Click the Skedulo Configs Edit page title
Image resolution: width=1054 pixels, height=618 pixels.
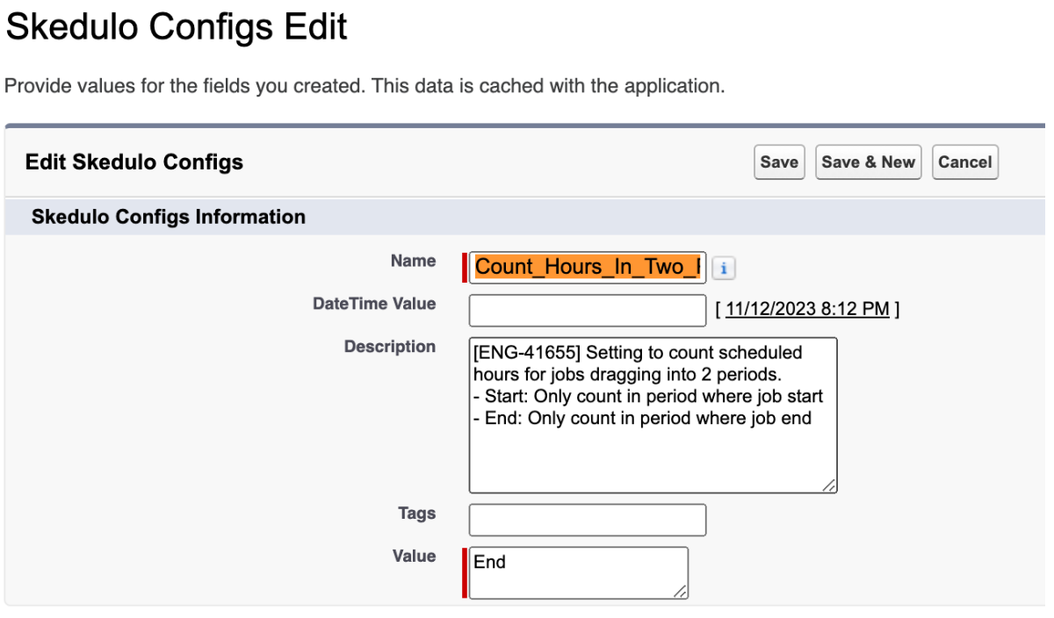[177, 28]
